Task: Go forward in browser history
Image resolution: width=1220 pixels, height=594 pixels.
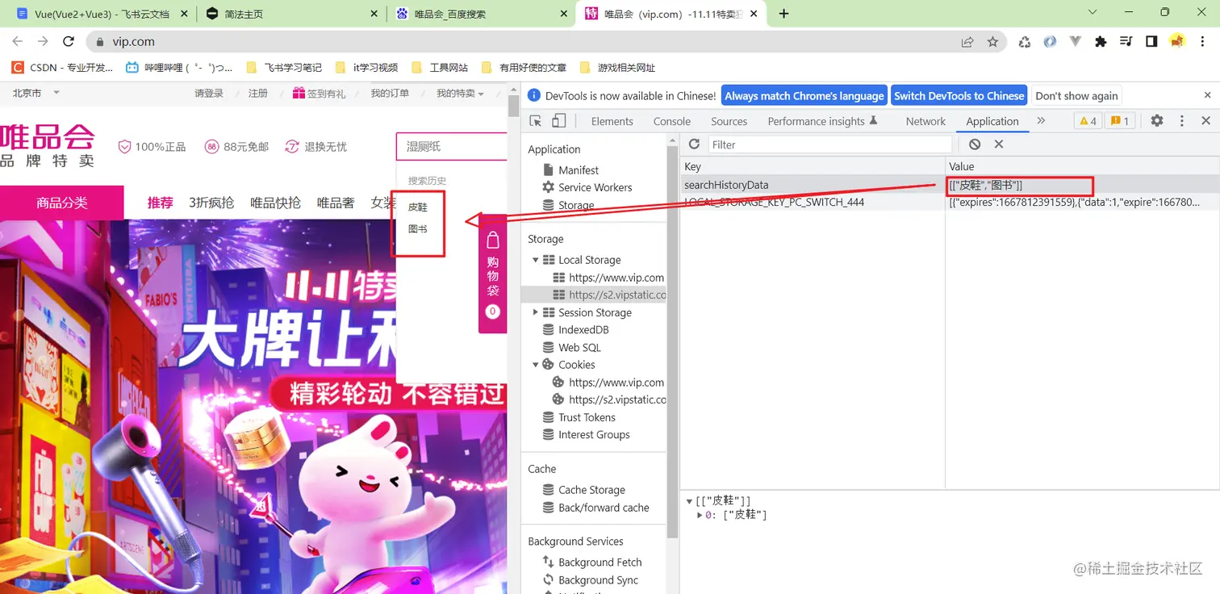Action: pyautogui.click(x=43, y=41)
